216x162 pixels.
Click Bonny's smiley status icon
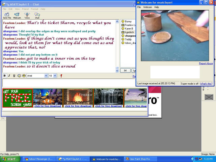[x=123, y=21]
